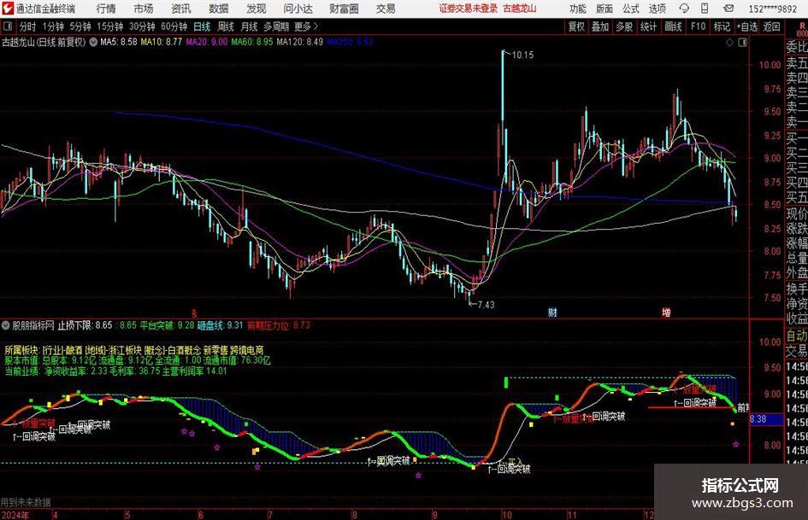808x520 pixels.
Task: Open the 数据 menu
Action: tap(219, 9)
